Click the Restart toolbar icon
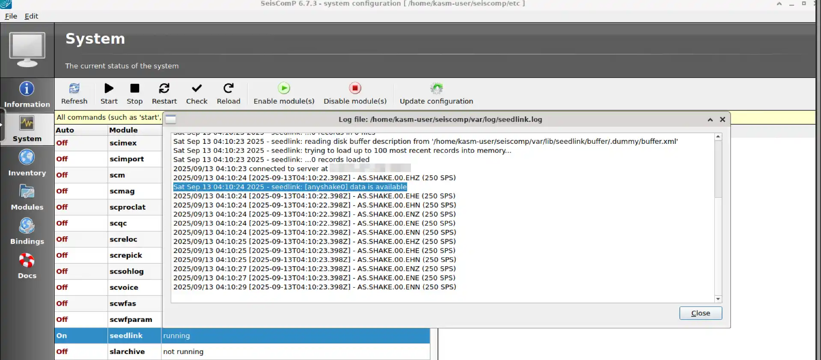The width and height of the screenshot is (821, 360). pyautogui.click(x=164, y=88)
